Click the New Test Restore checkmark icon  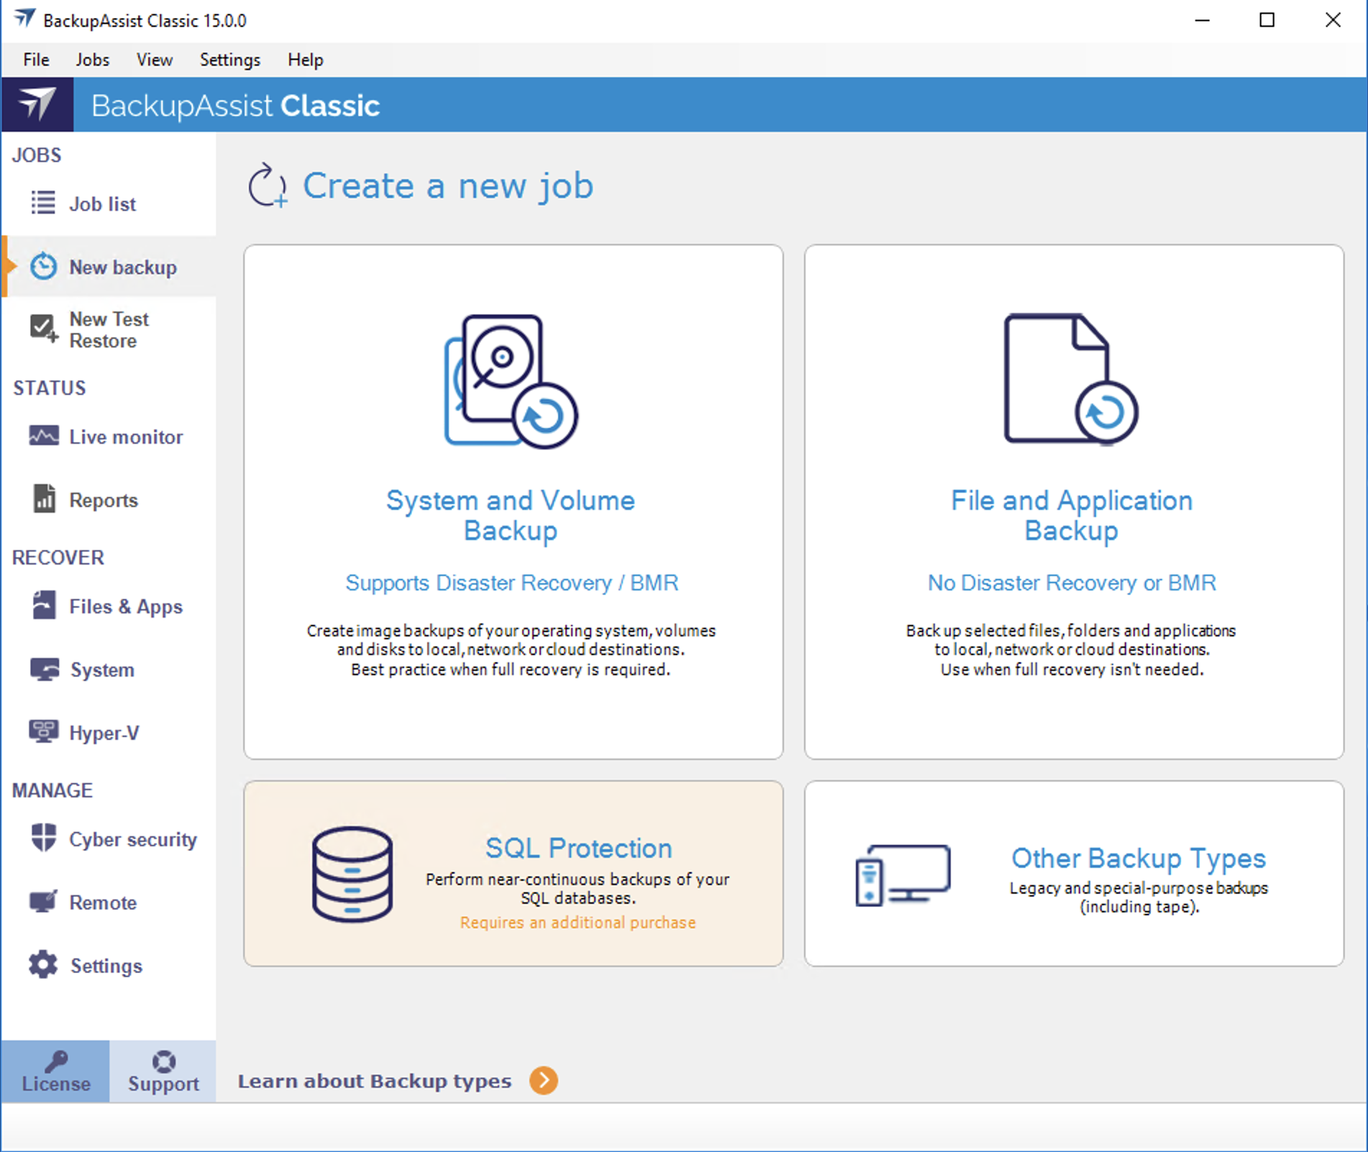43,329
